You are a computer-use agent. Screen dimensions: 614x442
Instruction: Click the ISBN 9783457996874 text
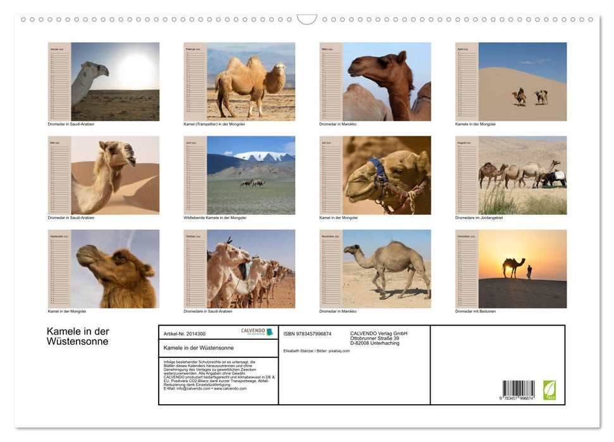coord(307,333)
